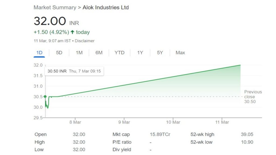Open the Market Summary breadcrumb link

point(55,8)
